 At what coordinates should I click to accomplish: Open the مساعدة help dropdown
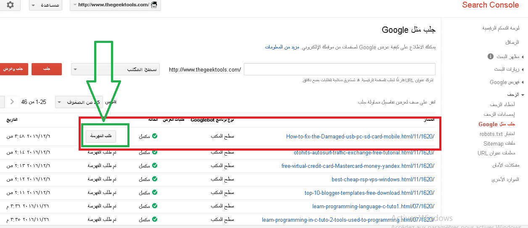click(x=46, y=5)
